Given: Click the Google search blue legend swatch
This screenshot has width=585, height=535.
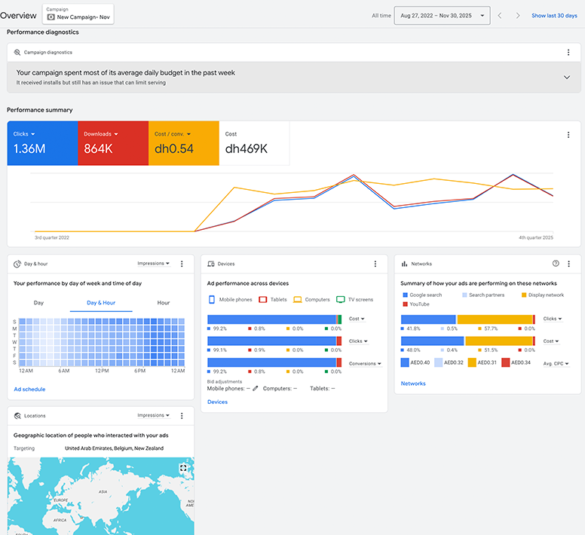Looking at the screenshot, I should (406, 295).
